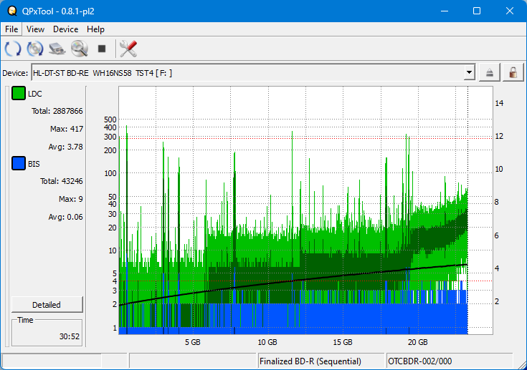
Task: Click the green LDC color swatch
Action: tap(18, 94)
